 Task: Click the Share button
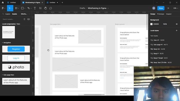click(x=161, y=8)
